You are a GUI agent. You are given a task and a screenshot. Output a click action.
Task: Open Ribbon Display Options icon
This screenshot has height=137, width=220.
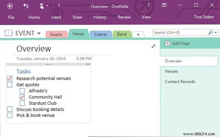164,5
